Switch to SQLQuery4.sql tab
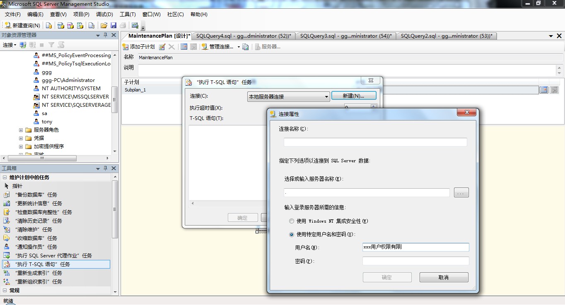 point(244,36)
